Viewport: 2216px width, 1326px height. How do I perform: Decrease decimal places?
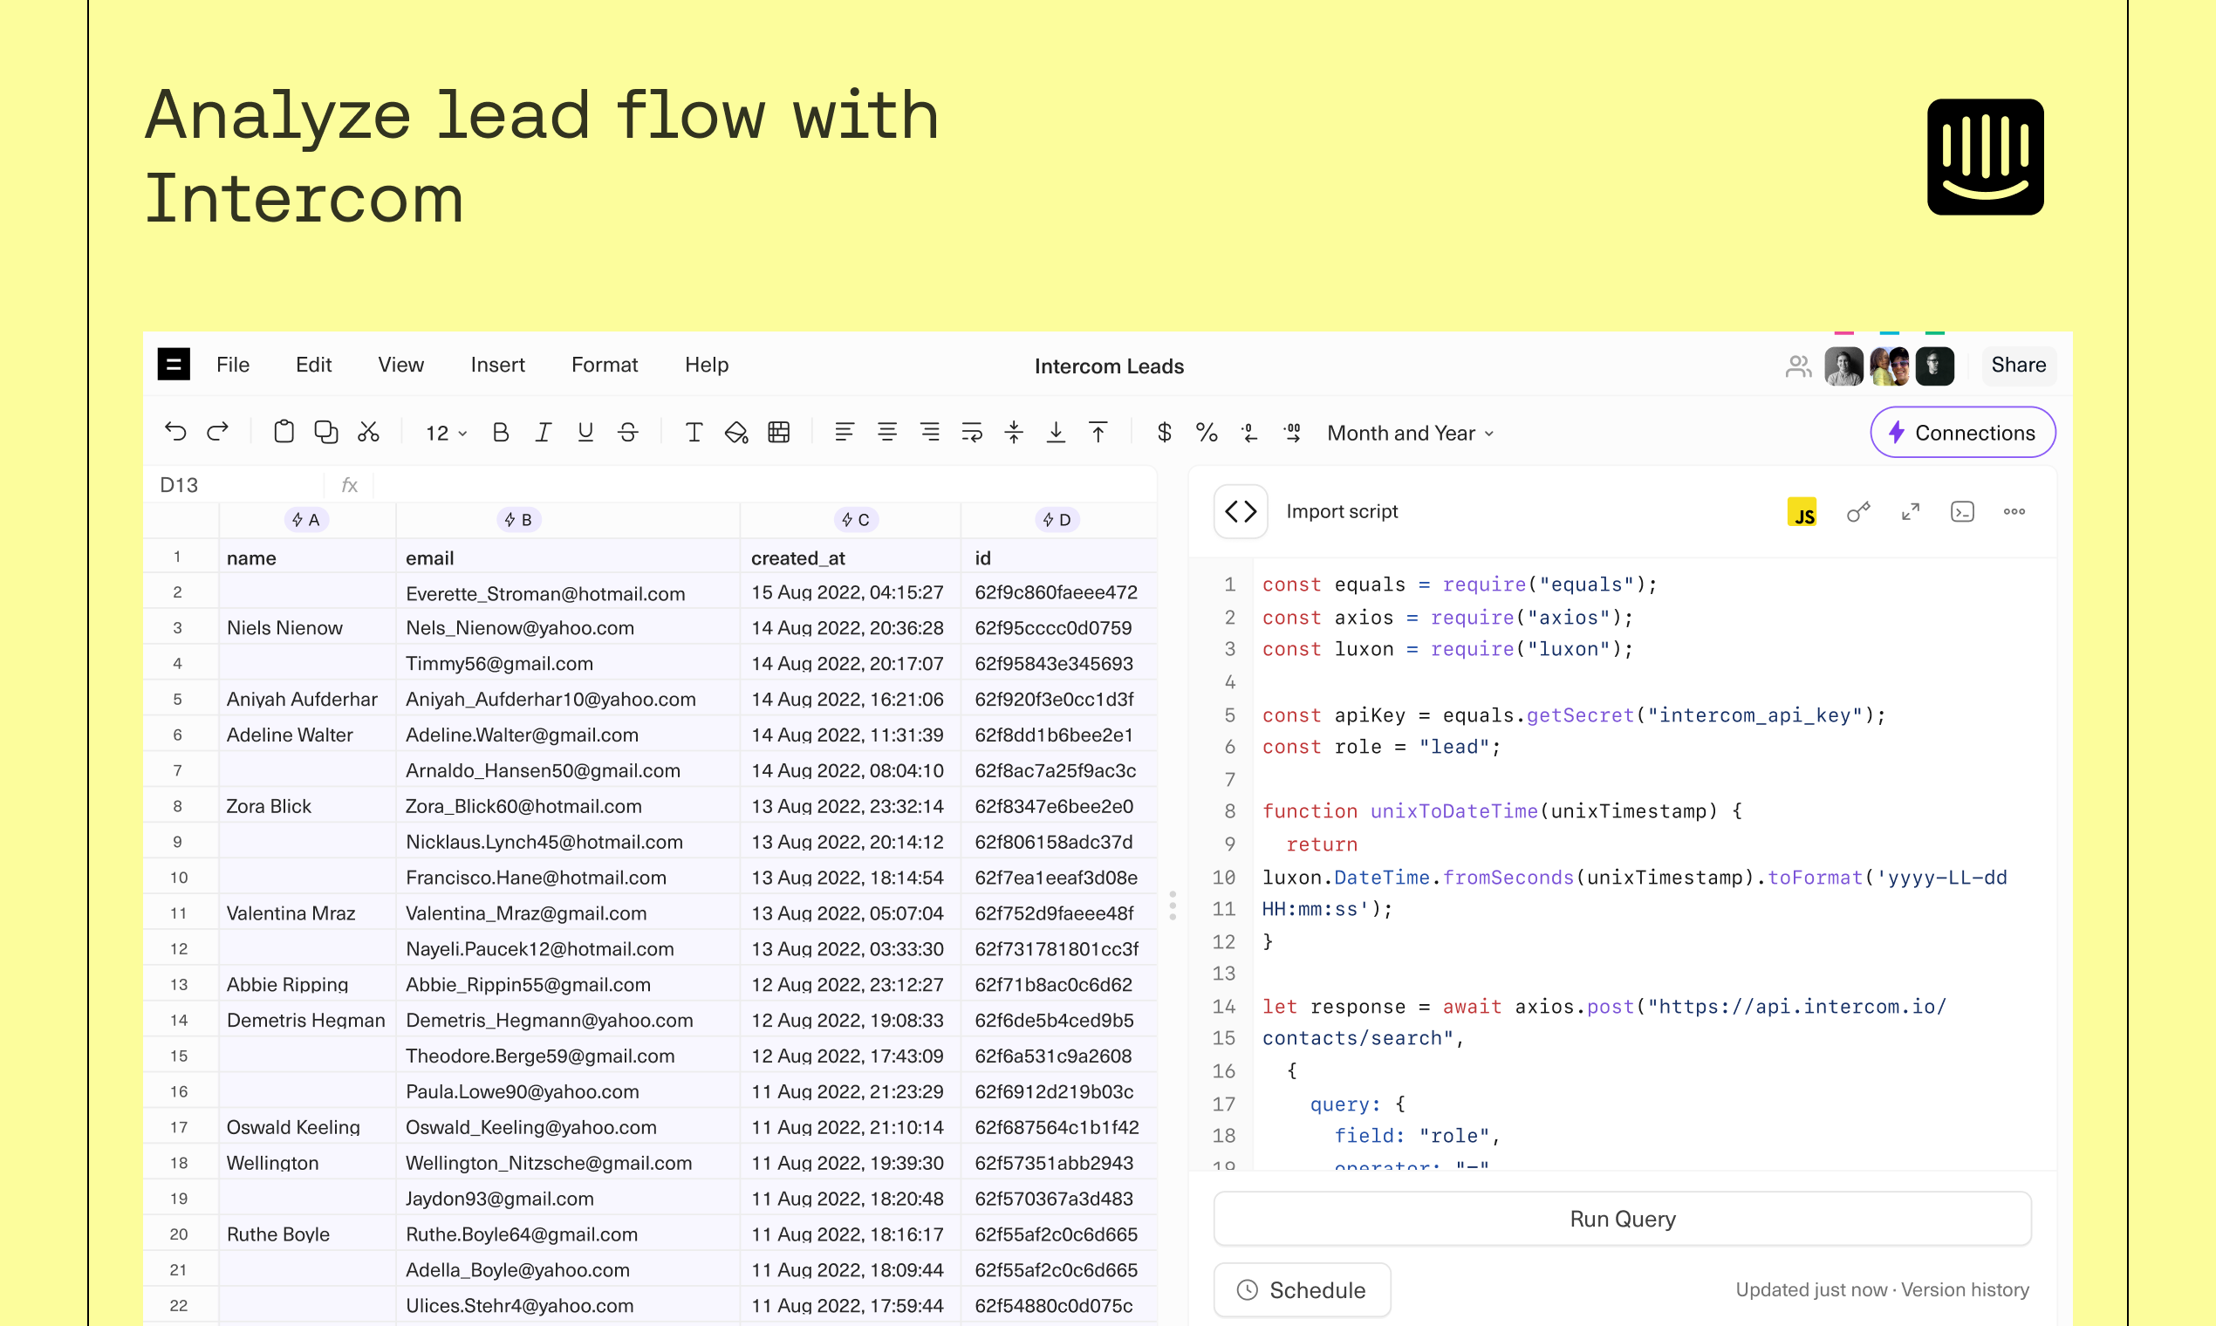coord(1249,433)
